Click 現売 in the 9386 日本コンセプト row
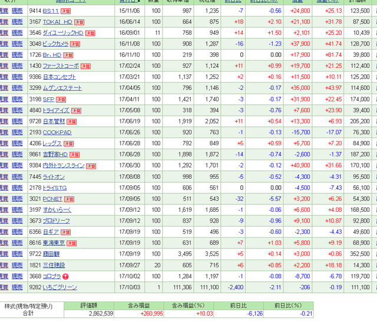 click(x=17, y=77)
